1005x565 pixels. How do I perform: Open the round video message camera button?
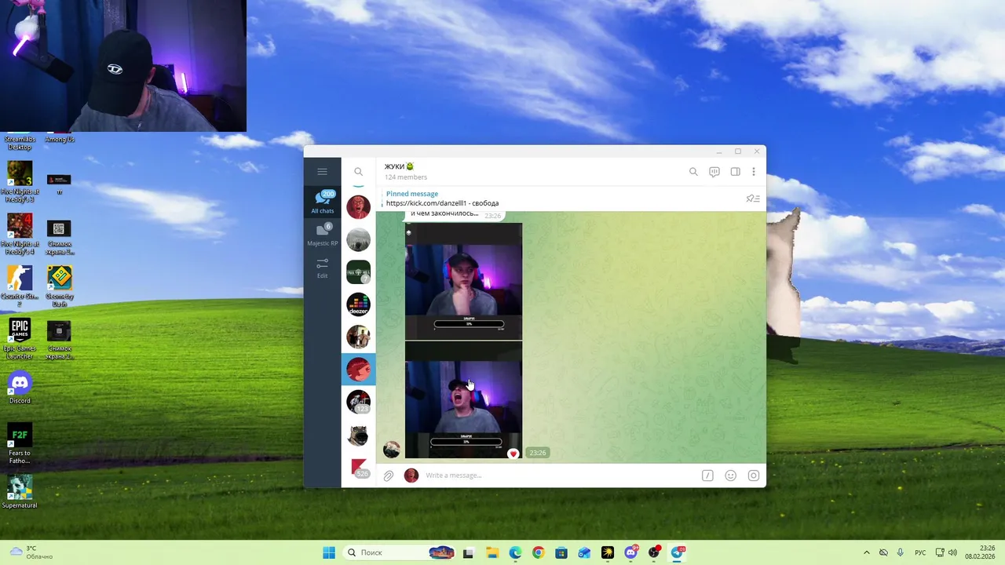tap(754, 476)
